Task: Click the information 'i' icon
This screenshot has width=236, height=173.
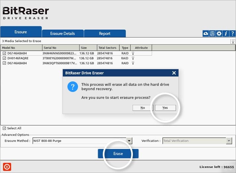Action: 226,34
